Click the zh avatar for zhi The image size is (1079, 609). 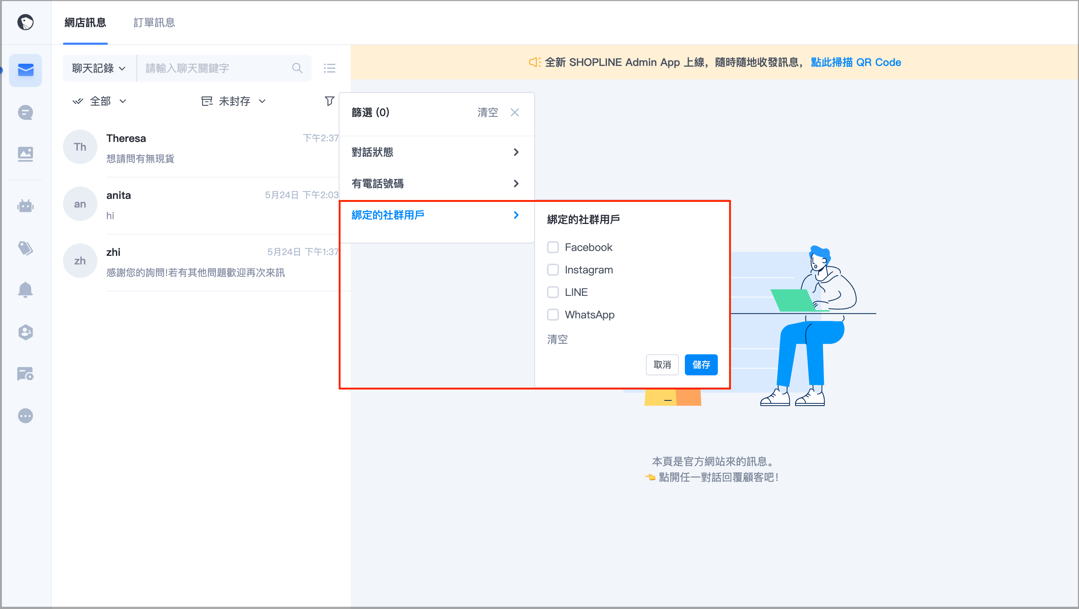click(80, 261)
